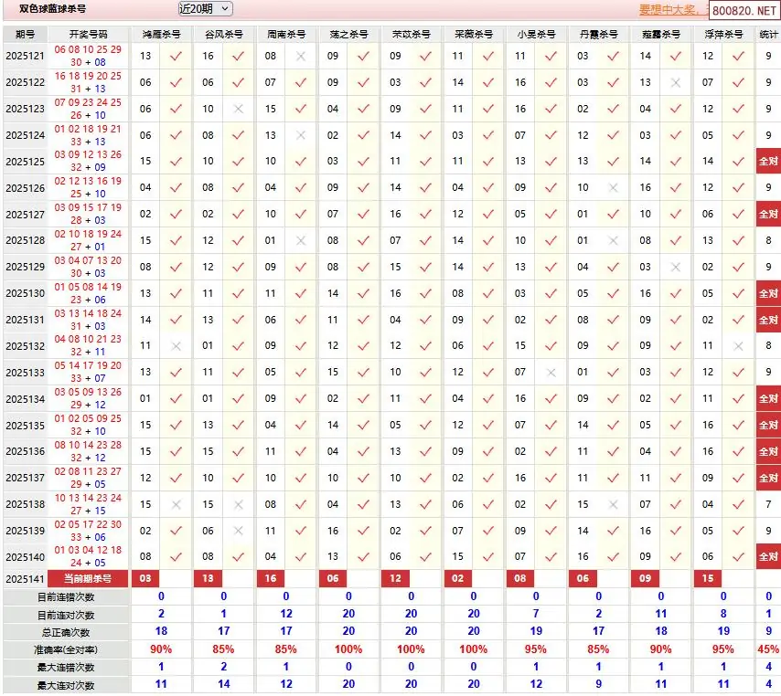Select the 采薇杀号 column header
Screen dimensions: 781x696
(x=474, y=34)
